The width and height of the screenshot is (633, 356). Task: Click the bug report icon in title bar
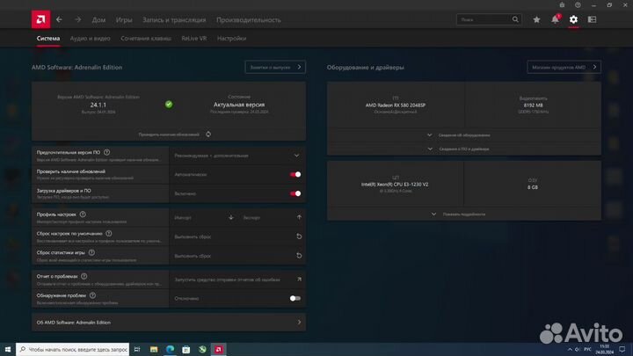point(562,5)
